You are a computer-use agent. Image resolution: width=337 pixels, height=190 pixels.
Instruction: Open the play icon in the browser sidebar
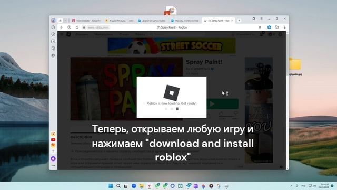(53, 34)
